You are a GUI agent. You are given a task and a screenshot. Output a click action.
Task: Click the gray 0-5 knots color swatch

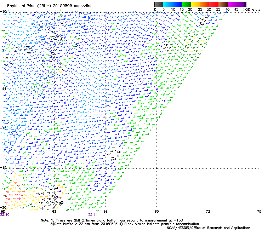click(x=159, y=4)
